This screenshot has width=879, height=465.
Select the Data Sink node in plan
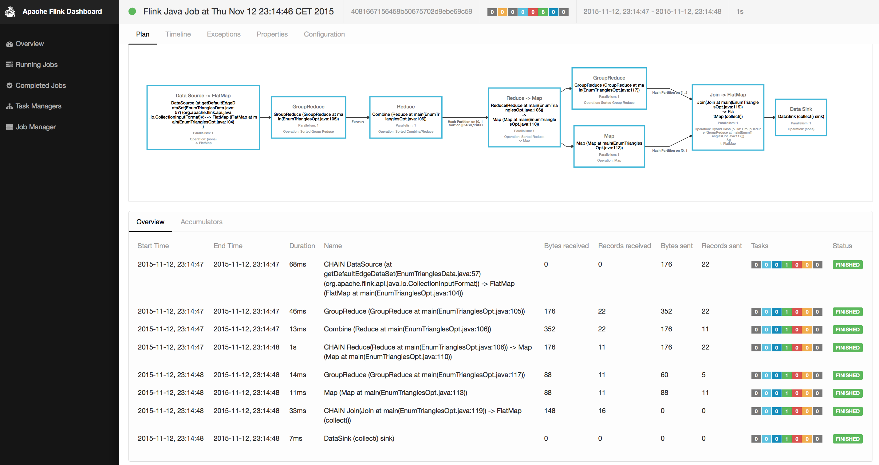(x=801, y=117)
